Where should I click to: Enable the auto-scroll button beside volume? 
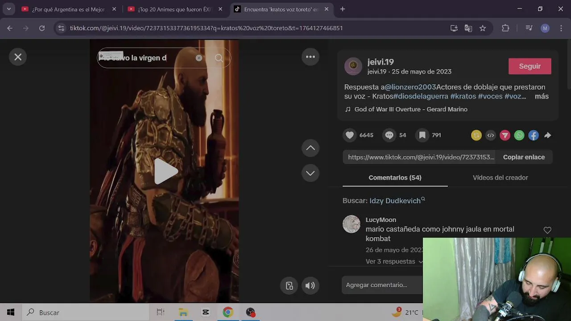(x=289, y=286)
